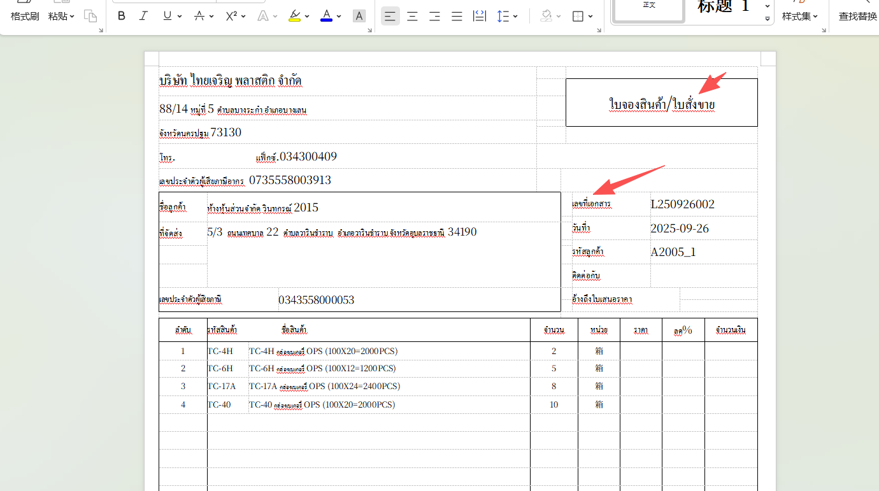The width and height of the screenshot is (879, 491).
Task: Justify the paragraph text
Action: tap(457, 16)
